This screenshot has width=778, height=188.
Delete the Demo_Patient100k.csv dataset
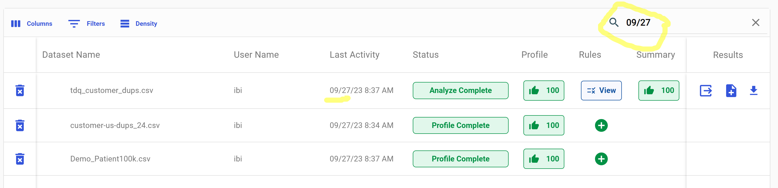[x=20, y=159]
